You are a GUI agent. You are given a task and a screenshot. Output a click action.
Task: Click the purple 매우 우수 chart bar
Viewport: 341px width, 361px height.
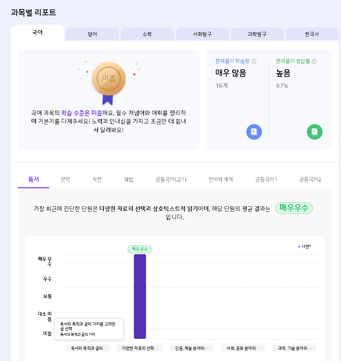(140, 296)
